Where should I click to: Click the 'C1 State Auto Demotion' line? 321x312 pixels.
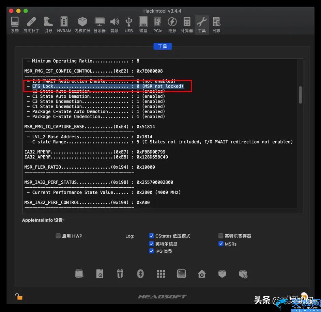pyautogui.click(x=96, y=96)
